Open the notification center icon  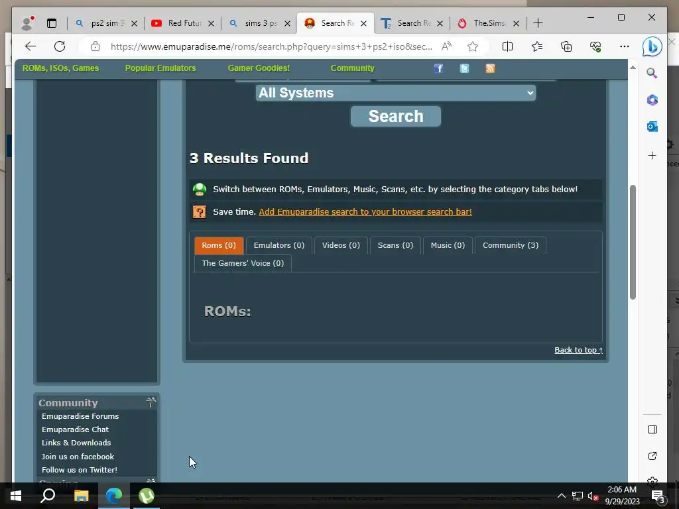(658, 496)
